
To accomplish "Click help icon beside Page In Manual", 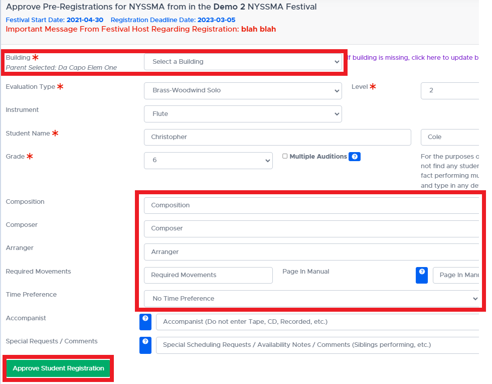I will click(422, 275).
